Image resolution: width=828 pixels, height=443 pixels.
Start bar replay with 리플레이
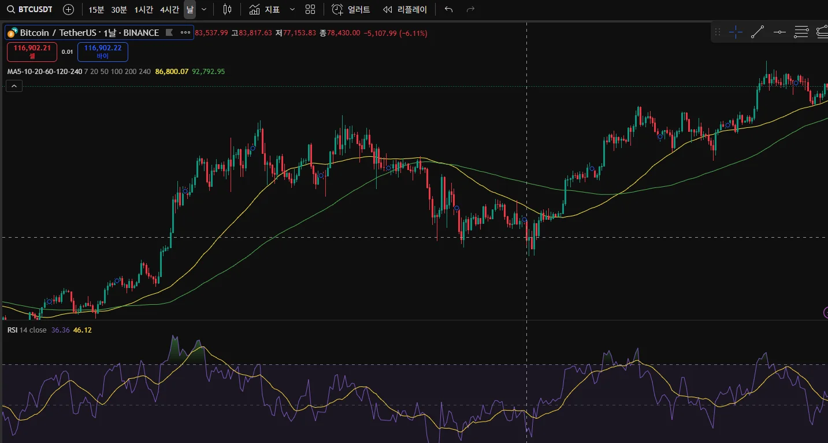click(405, 9)
